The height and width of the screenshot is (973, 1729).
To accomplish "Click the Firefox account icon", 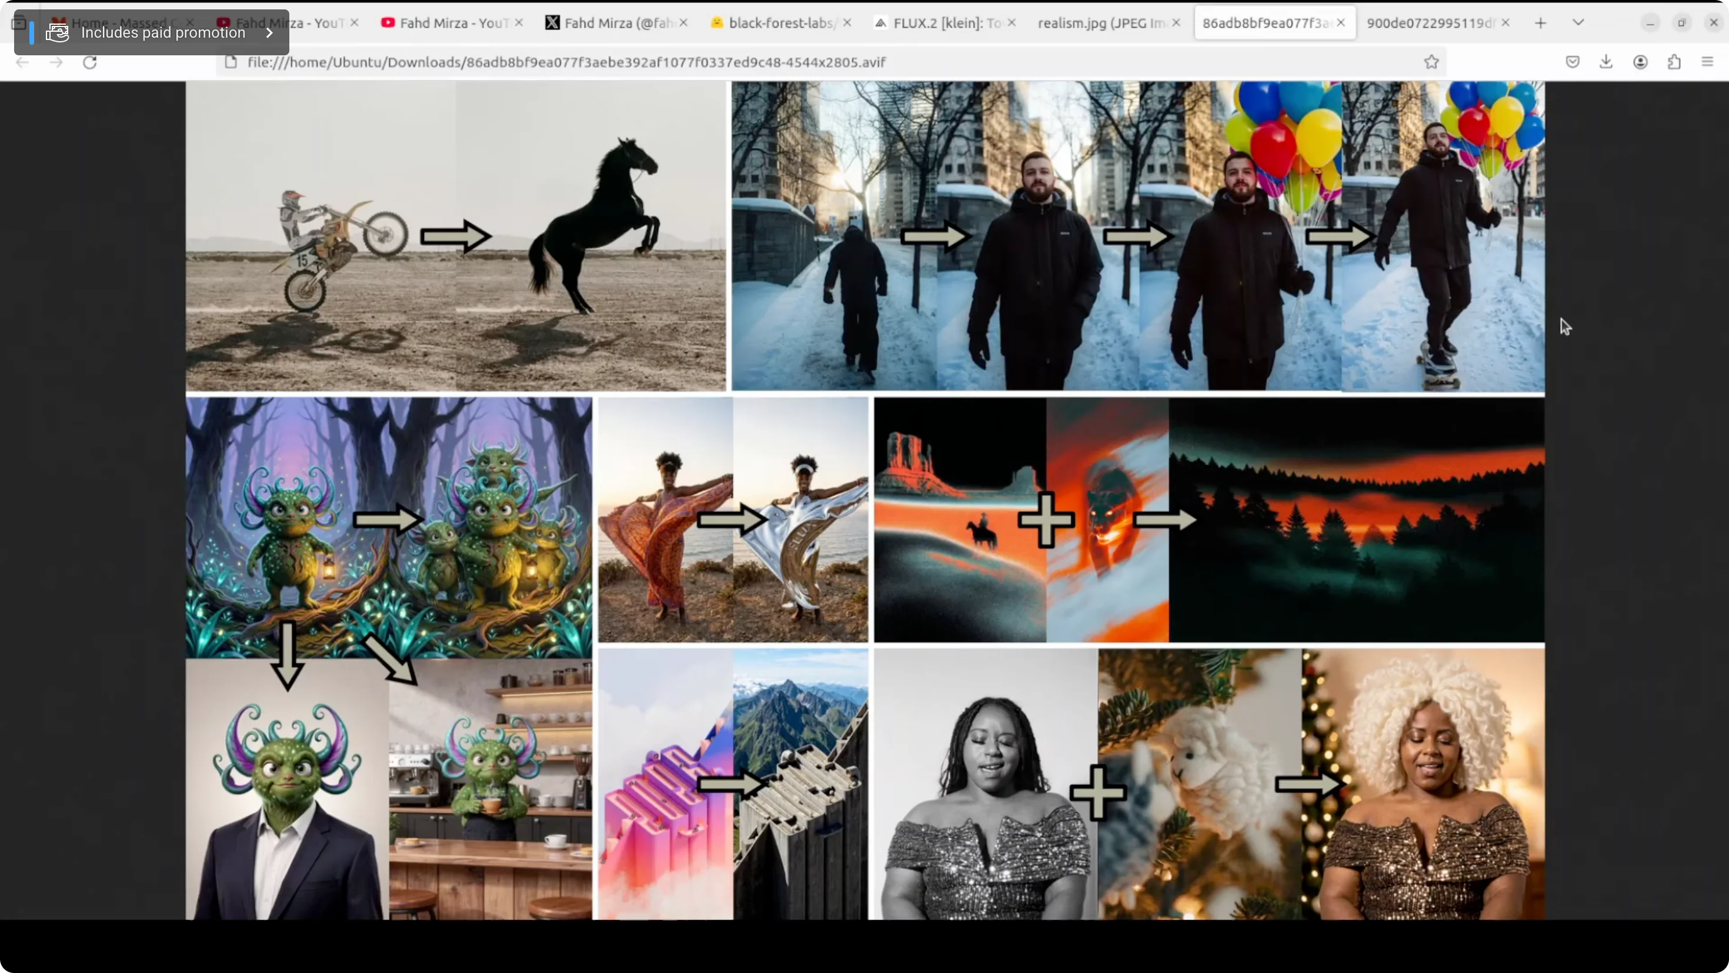I will pos(1640,62).
